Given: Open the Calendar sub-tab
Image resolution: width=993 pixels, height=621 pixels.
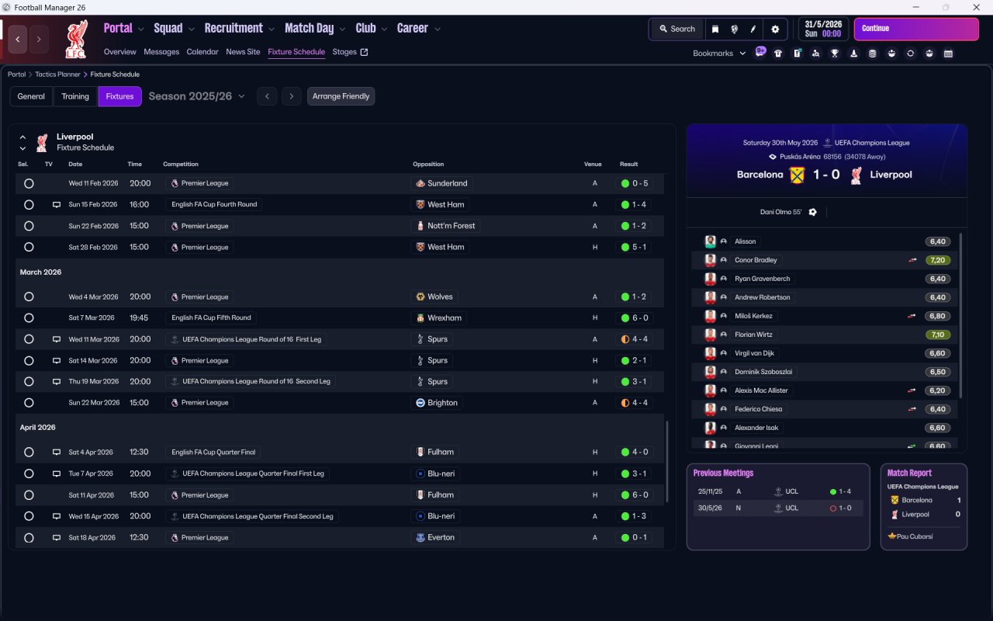Looking at the screenshot, I should (202, 52).
